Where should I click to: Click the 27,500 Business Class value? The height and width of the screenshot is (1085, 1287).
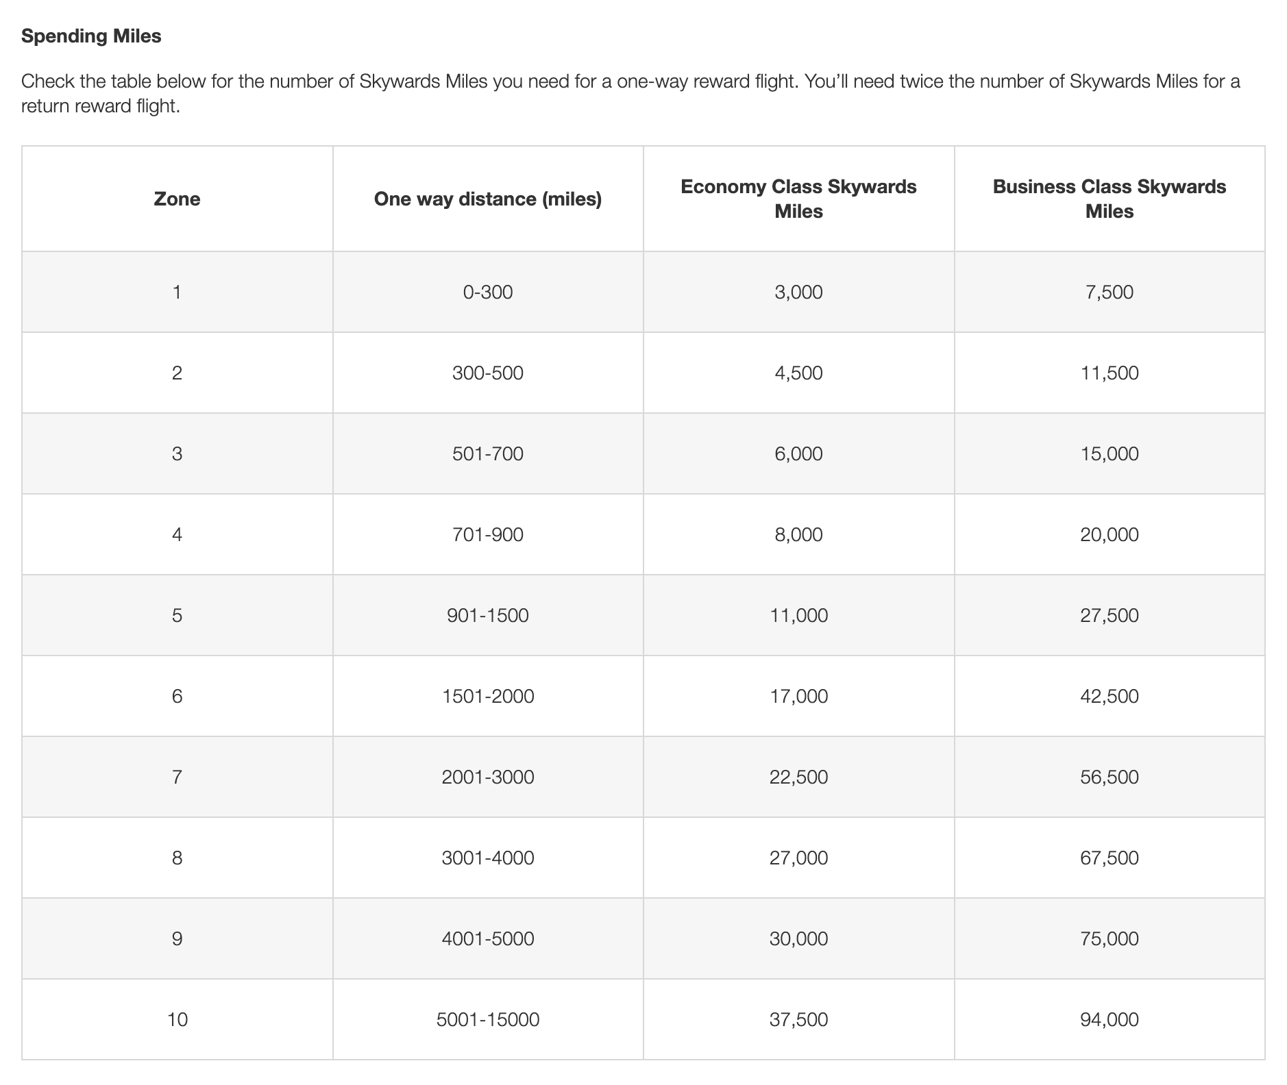[x=1110, y=615]
